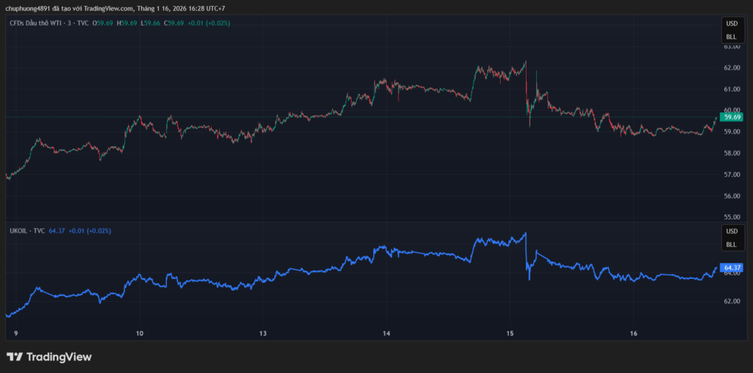Open BLL unit selector in WTI pane

point(731,36)
